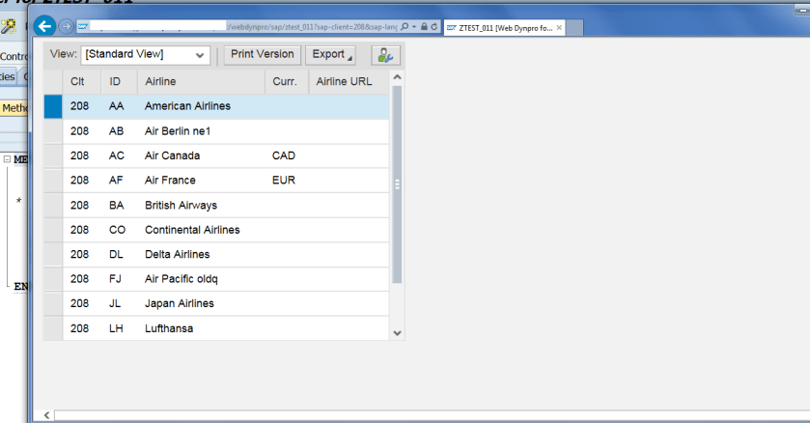Image resolution: width=810 pixels, height=423 pixels.
Task: Click the 'JL' ID cell
Action: pos(120,303)
